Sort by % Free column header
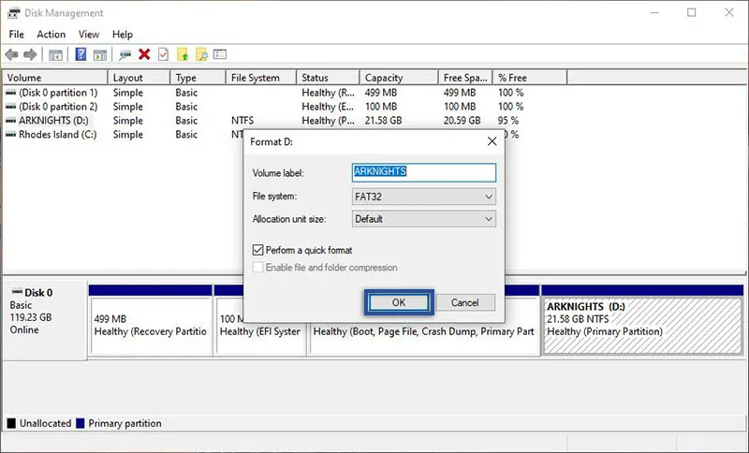This screenshot has height=453, width=749. [530, 78]
